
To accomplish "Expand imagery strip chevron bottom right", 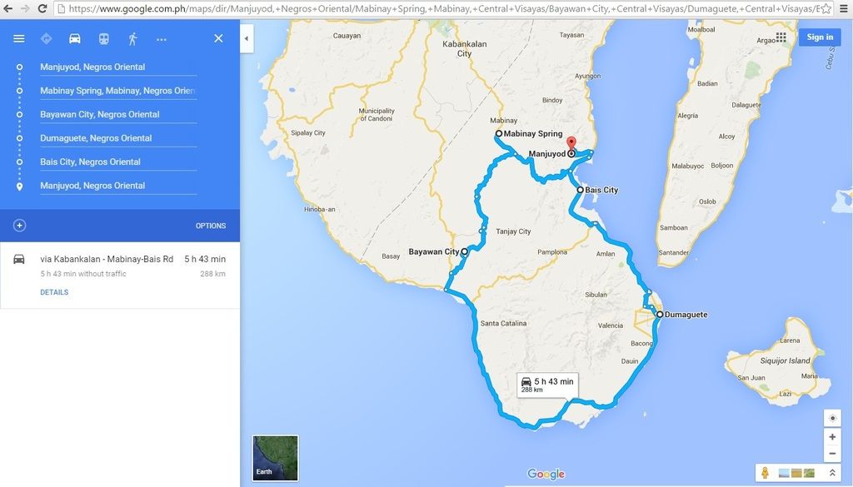I will (x=832, y=473).
